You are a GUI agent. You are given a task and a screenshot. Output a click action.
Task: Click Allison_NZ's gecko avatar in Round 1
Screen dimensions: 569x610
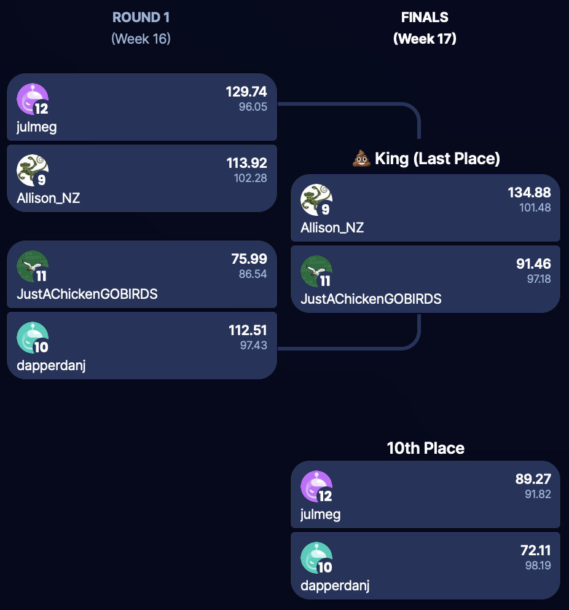click(32, 170)
